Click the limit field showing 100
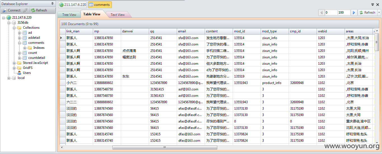 click(x=344, y=13)
